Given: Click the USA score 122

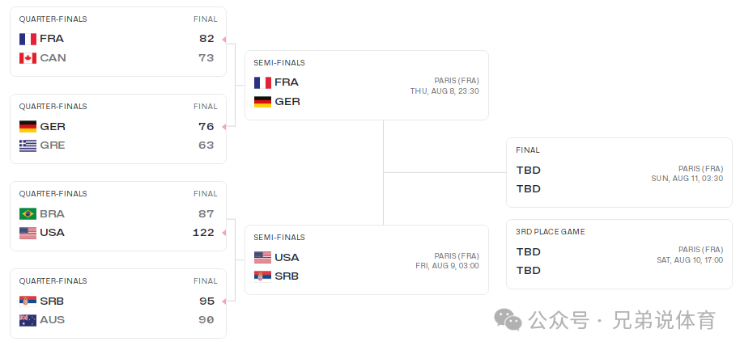Looking at the screenshot, I should coord(203,233).
